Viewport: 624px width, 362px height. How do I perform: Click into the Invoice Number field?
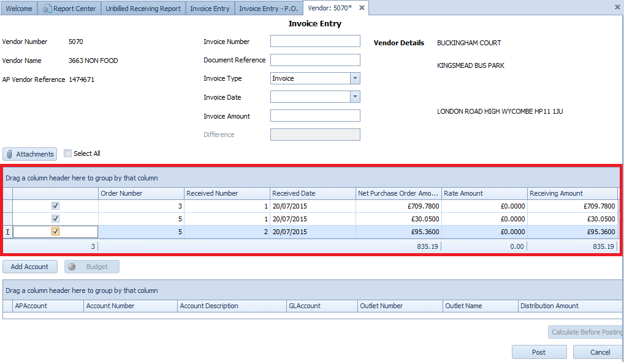(315, 41)
